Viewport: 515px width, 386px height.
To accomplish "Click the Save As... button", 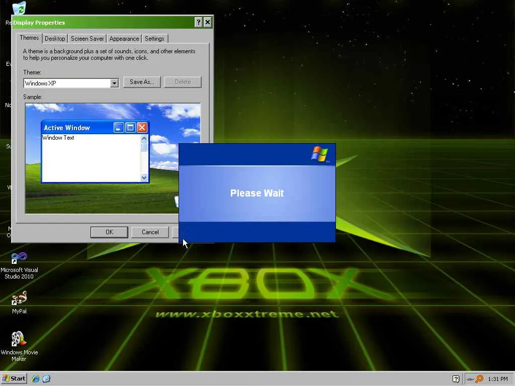I will tap(142, 82).
